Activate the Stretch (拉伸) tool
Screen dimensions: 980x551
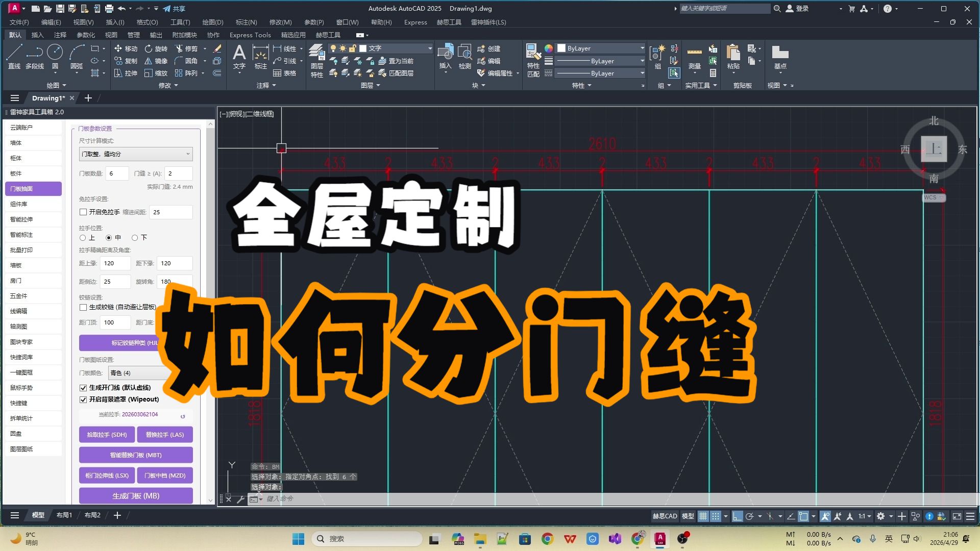pyautogui.click(x=126, y=73)
